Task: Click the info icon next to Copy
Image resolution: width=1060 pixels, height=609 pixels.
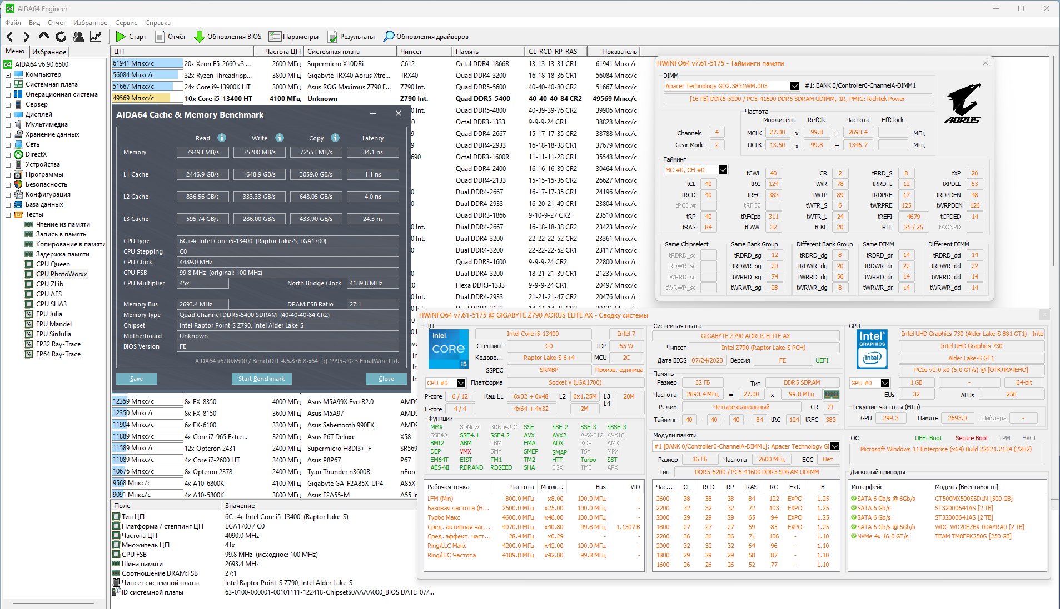Action: (335, 138)
